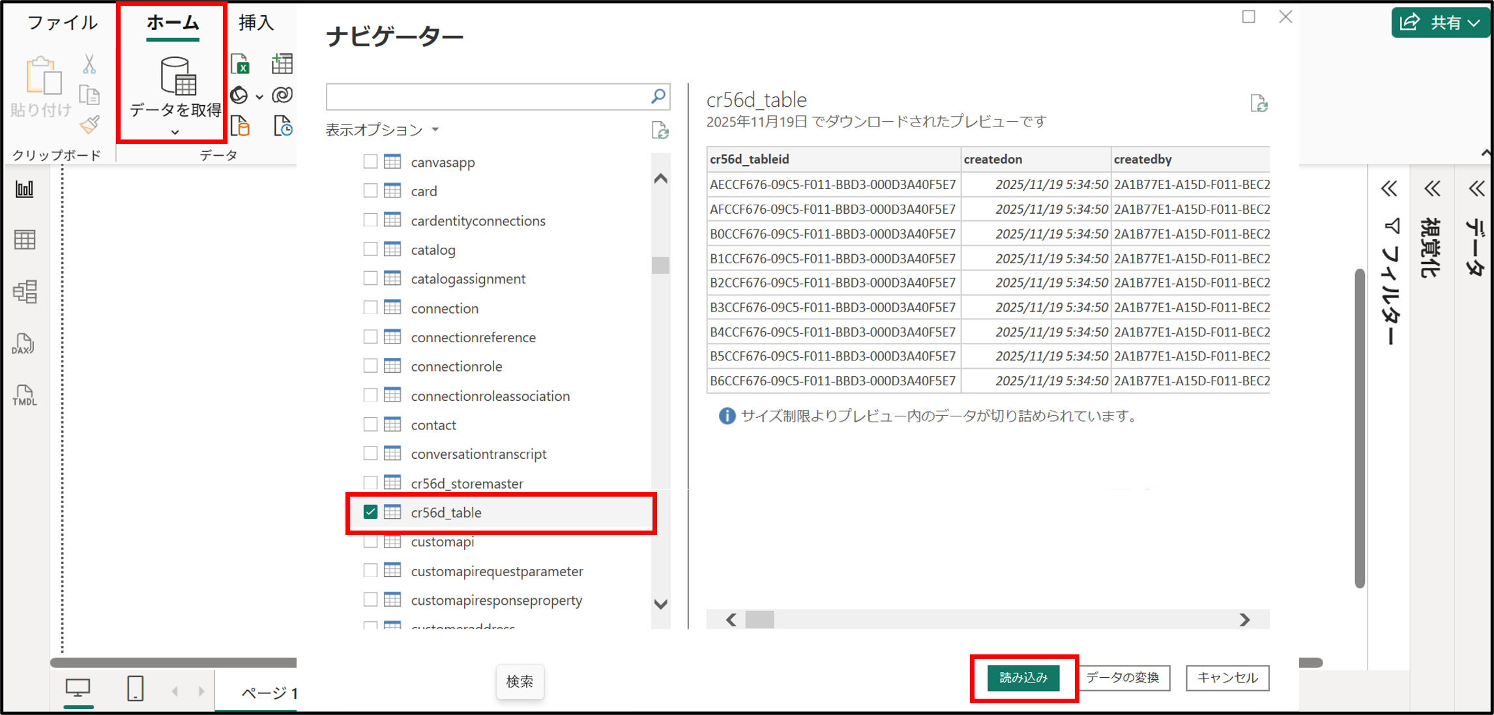
Task: Click the データの変換 button
Action: tap(1122, 678)
